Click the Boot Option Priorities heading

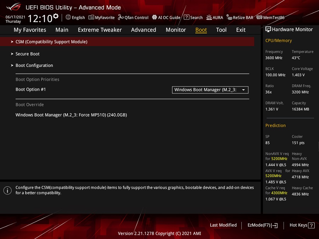pos(38,79)
